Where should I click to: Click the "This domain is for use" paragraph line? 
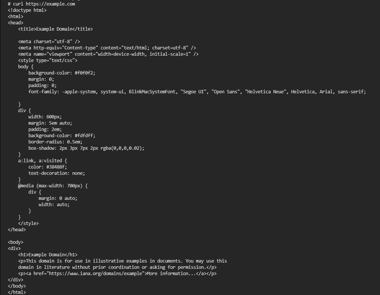[122, 261]
